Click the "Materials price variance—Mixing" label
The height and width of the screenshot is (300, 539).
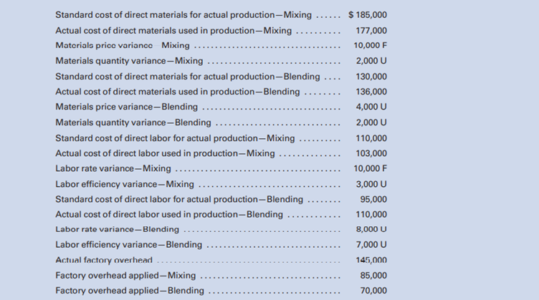122,46
